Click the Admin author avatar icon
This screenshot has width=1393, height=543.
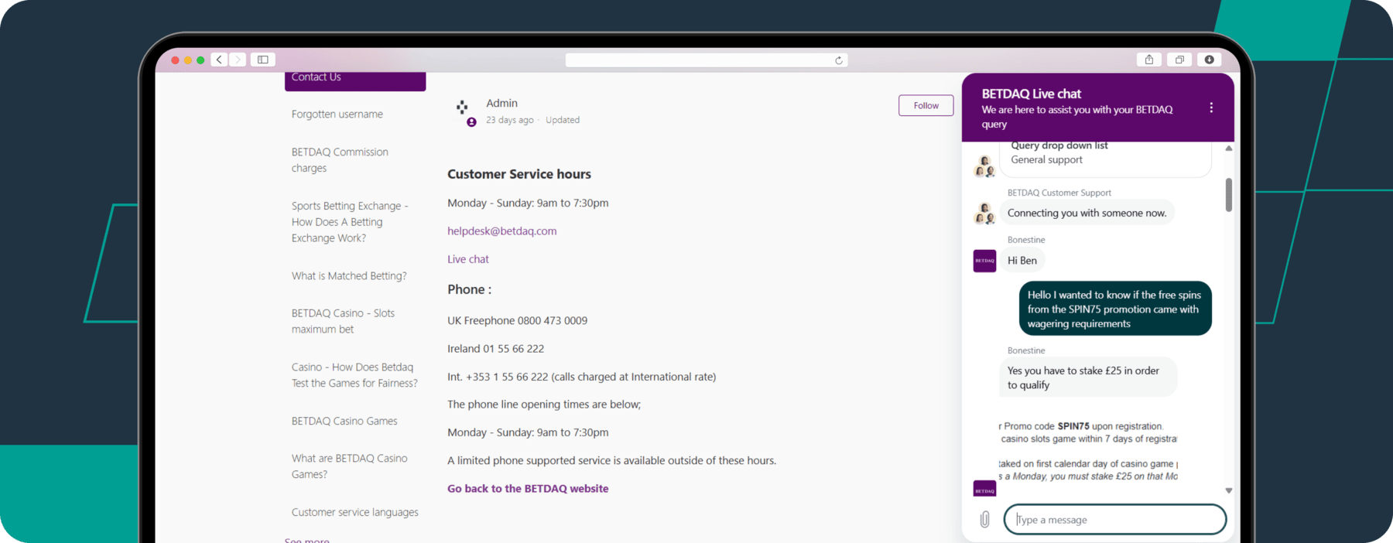point(464,111)
